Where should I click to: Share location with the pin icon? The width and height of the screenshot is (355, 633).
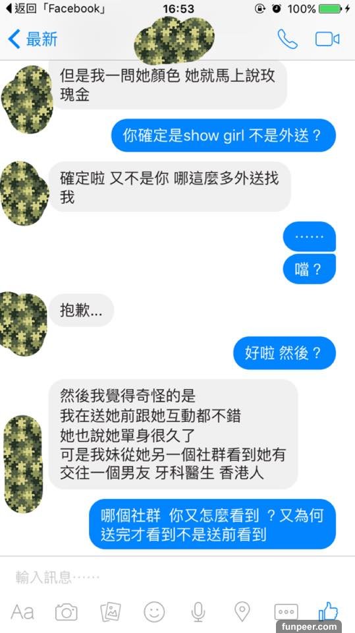[x=242, y=612]
